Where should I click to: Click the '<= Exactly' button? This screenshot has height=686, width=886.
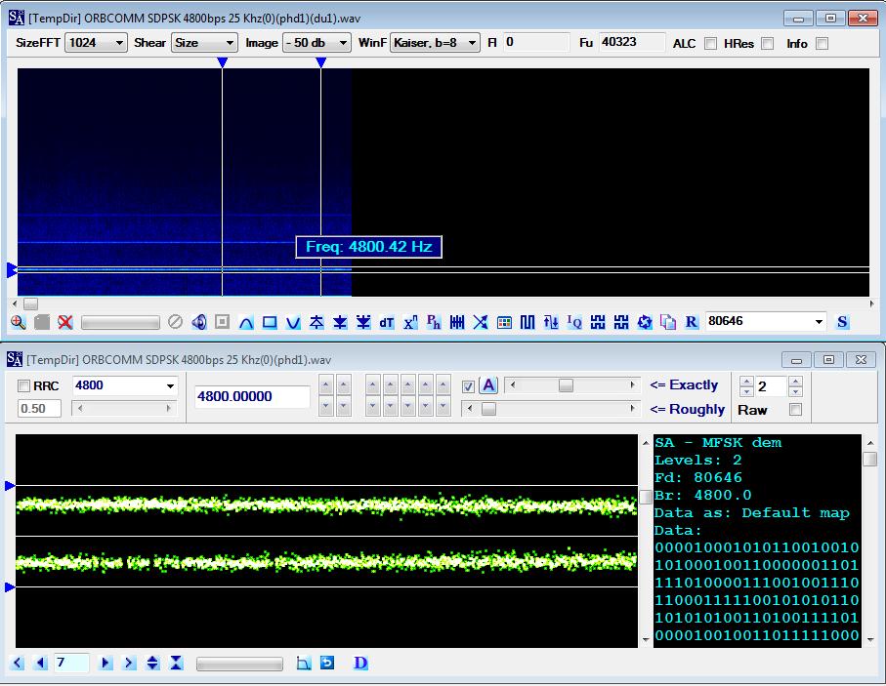click(683, 385)
